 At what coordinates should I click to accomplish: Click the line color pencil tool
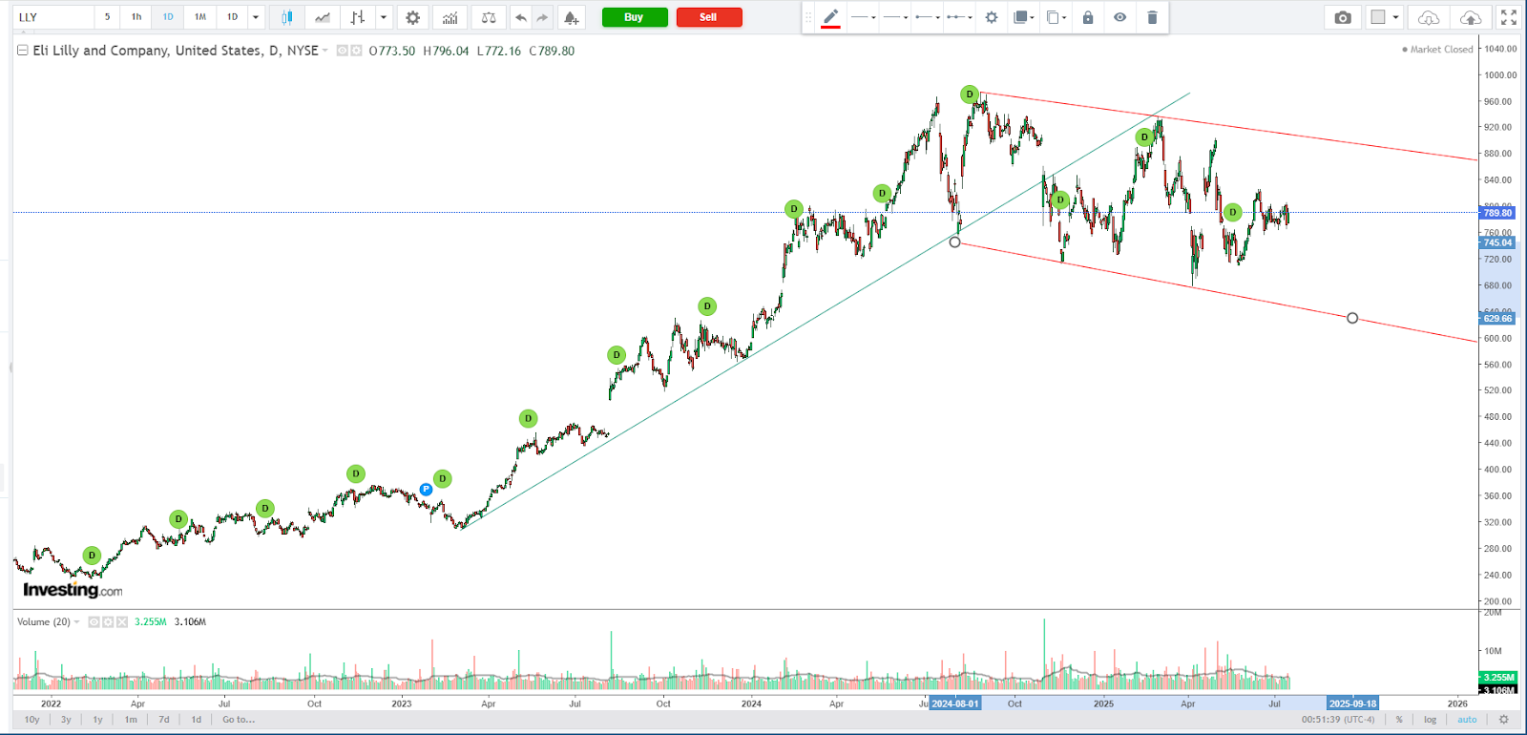tap(830, 17)
